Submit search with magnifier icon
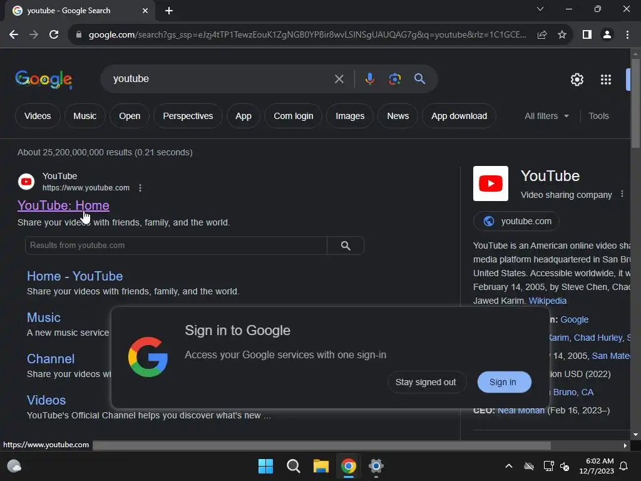This screenshot has width=641, height=481. click(x=419, y=79)
